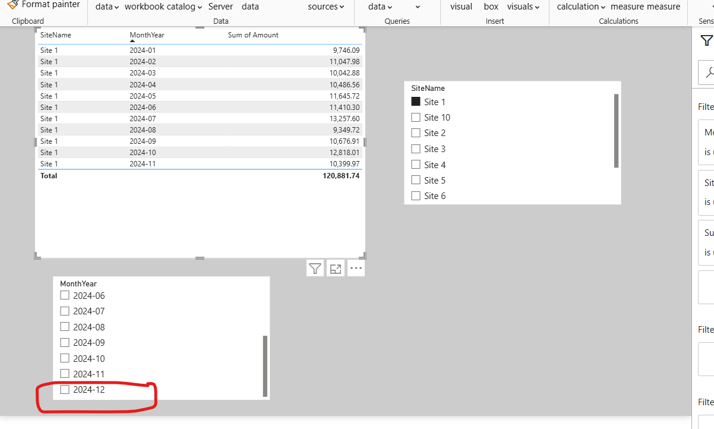Image resolution: width=714 pixels, height=429 pixels.
Task: Check the Site 6 checkbox
Action: pyautogui.click(x=416, y=195)
